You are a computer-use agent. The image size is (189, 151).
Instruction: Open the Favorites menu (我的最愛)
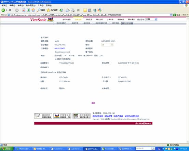[x=31, y=5]
